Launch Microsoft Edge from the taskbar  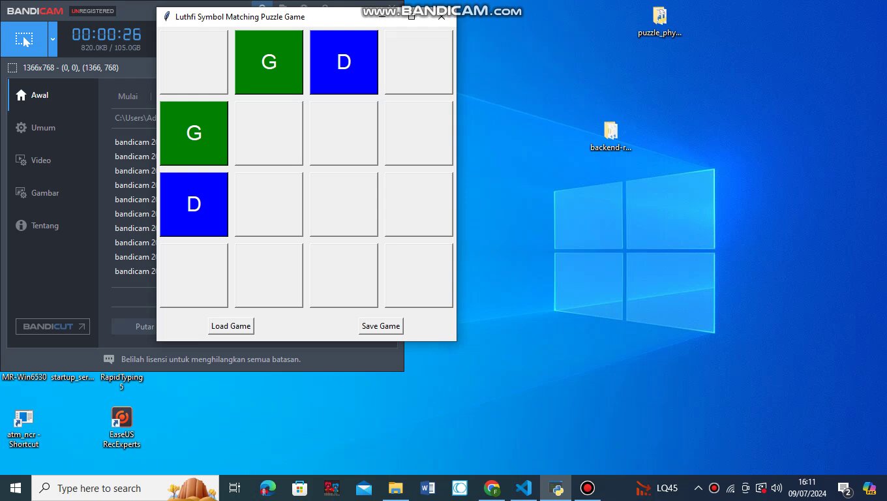click(267, 488)
